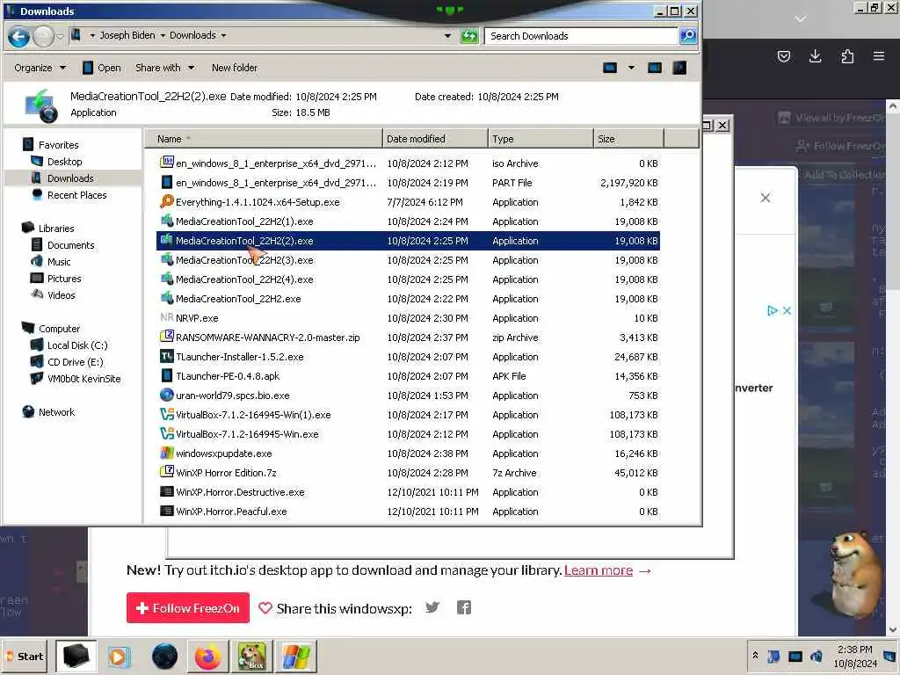Select Recent Places in the navigation pane
This screenshot has height=675, width=900.
77,195
